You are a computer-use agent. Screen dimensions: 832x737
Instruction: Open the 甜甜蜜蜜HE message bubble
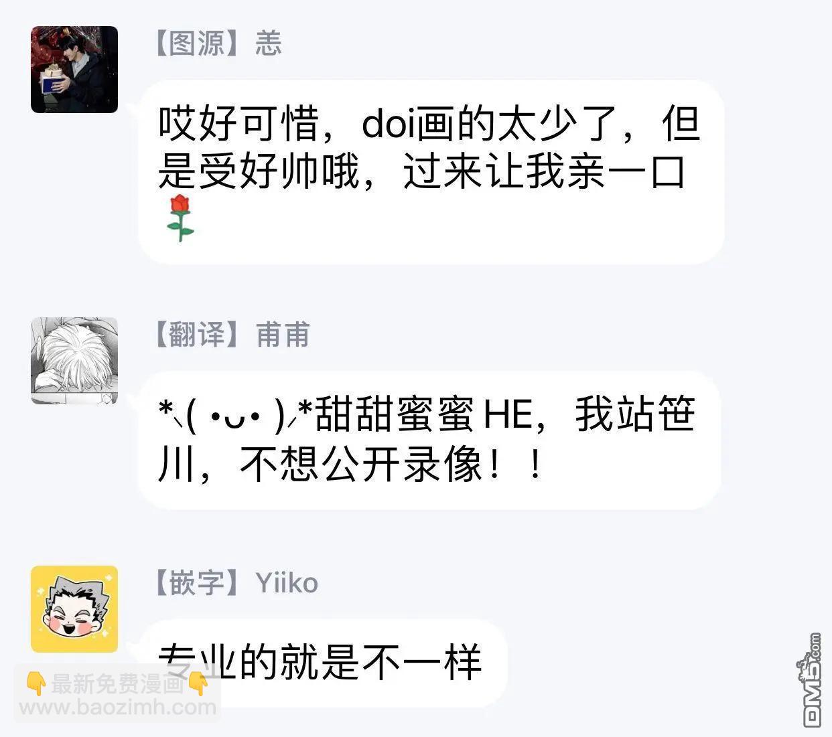pos(429,440)
